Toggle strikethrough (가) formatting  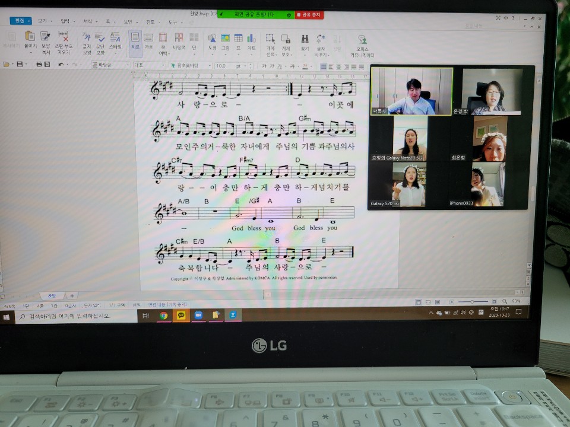coord(292,66)
